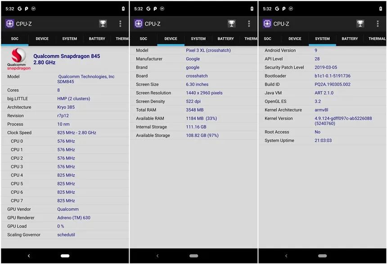Click the '3548 MB' total RAM value
Screen dimensions: 387x264
[195, 110]
